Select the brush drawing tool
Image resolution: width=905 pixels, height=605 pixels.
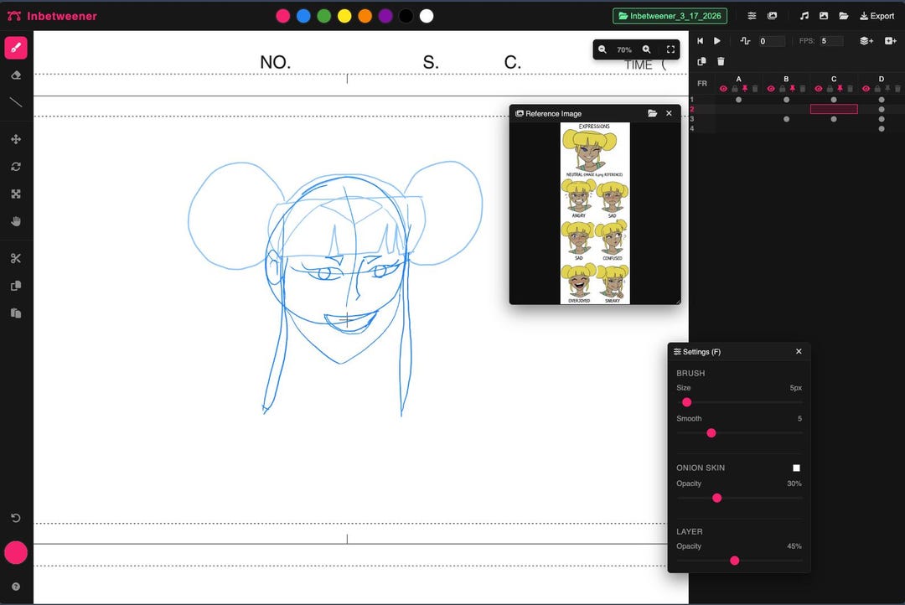[16, 48]
